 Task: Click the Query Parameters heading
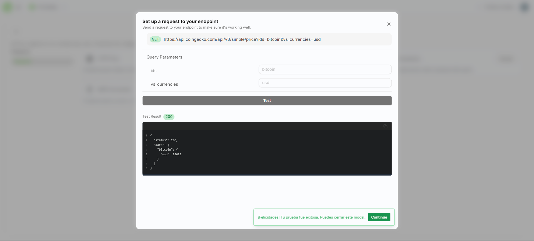tap(164, 57)
